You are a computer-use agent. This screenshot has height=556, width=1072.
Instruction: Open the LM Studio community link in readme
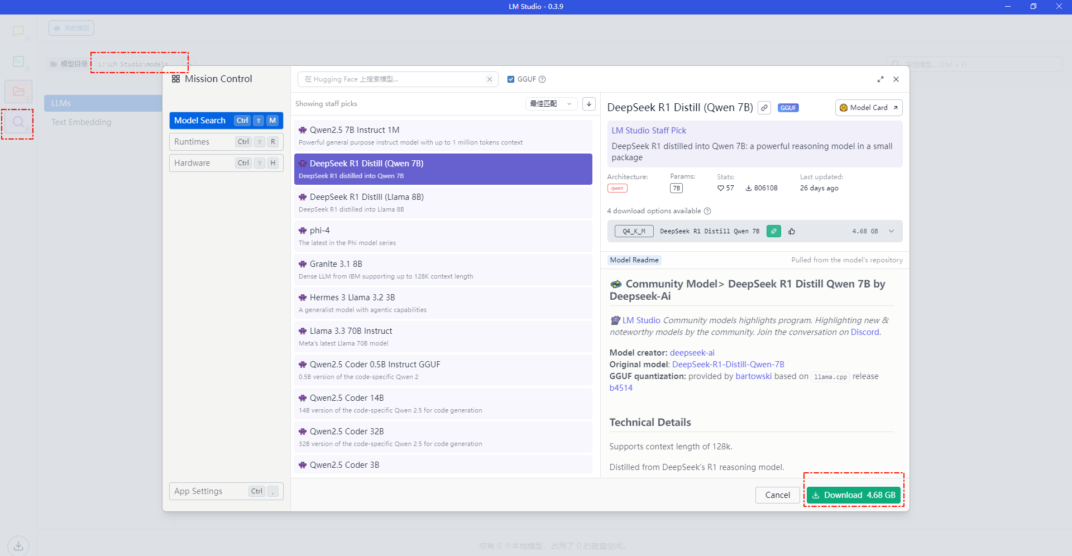642,320
